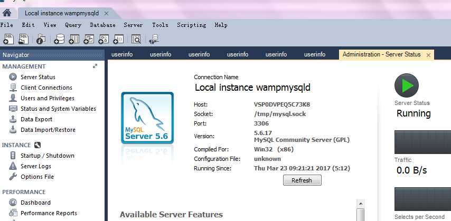Open the Server menu
Screen dimensions: 451x221
pyautogui.click(x=133, y=25)
